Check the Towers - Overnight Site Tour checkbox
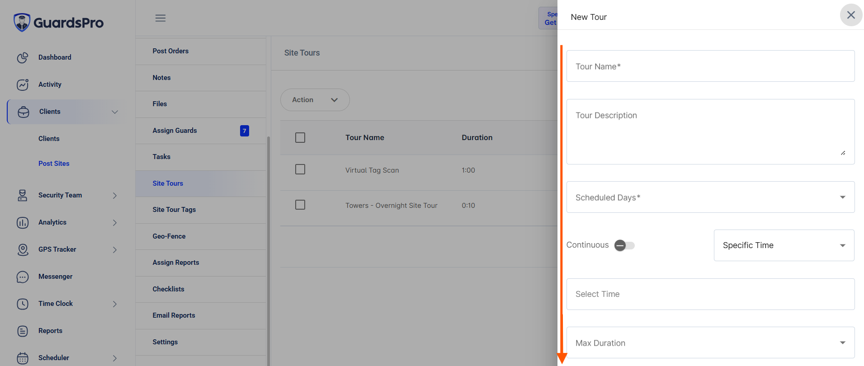The height and width of the screenshot is (366, 864). 300,205
